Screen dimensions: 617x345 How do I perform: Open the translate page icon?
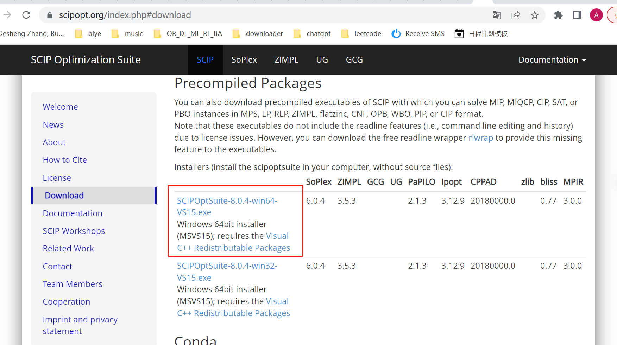497,15
